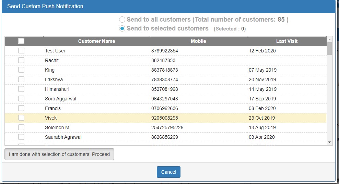The image size is (339, 184).
Task: Click mobile number 8527081998
Action: coord(165,89)
